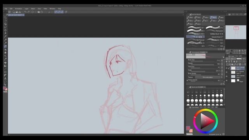Open the Edit menu
The height and width of the screenshot is (140, 249).
point(11,9)
